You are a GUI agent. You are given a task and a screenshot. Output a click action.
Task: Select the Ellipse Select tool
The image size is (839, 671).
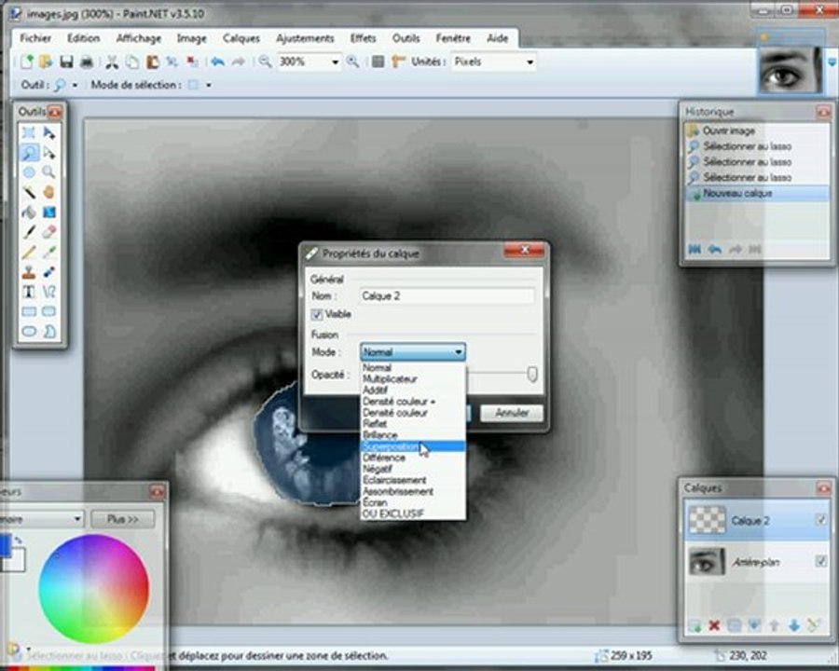[x=29, y=172]
